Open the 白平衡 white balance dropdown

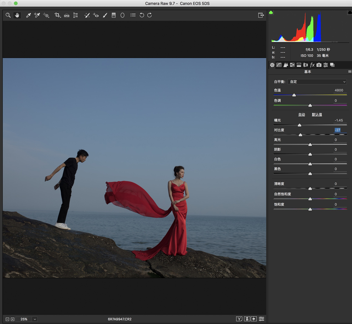(317, 82)
